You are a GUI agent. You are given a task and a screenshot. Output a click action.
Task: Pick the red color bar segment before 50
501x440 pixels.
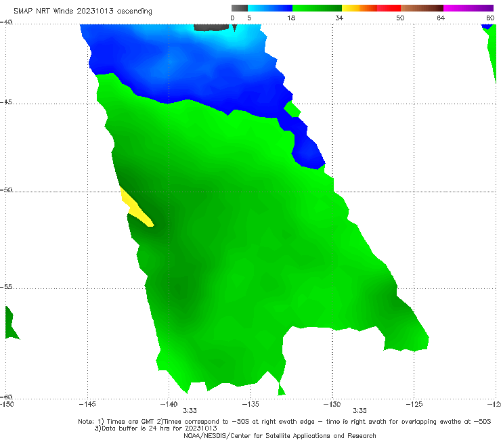pos(389,8)
